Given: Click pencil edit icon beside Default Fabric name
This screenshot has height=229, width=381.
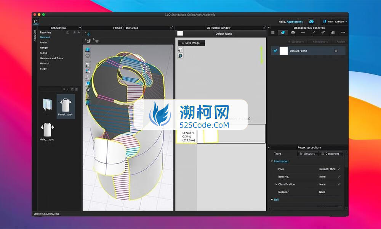Looking at the screenshot, I should (x=339, y=169).
